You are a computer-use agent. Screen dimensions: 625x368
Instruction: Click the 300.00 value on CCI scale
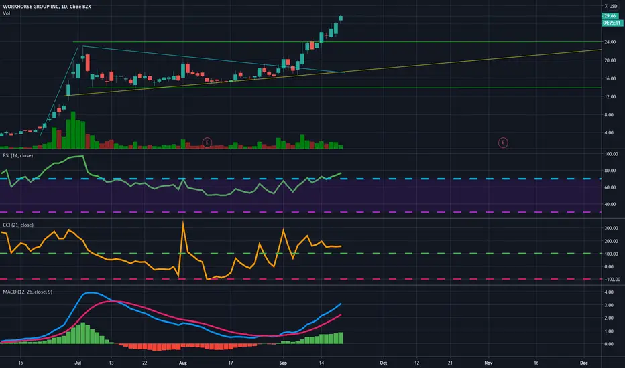click(611, 228)
